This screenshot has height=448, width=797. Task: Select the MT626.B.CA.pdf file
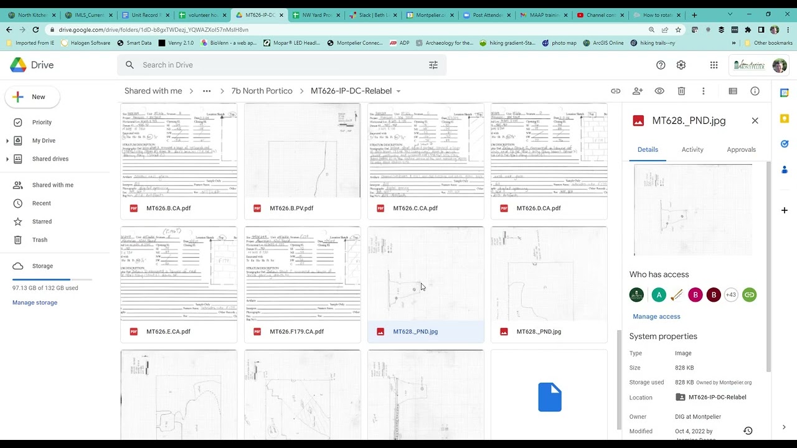tap(179, 161)
